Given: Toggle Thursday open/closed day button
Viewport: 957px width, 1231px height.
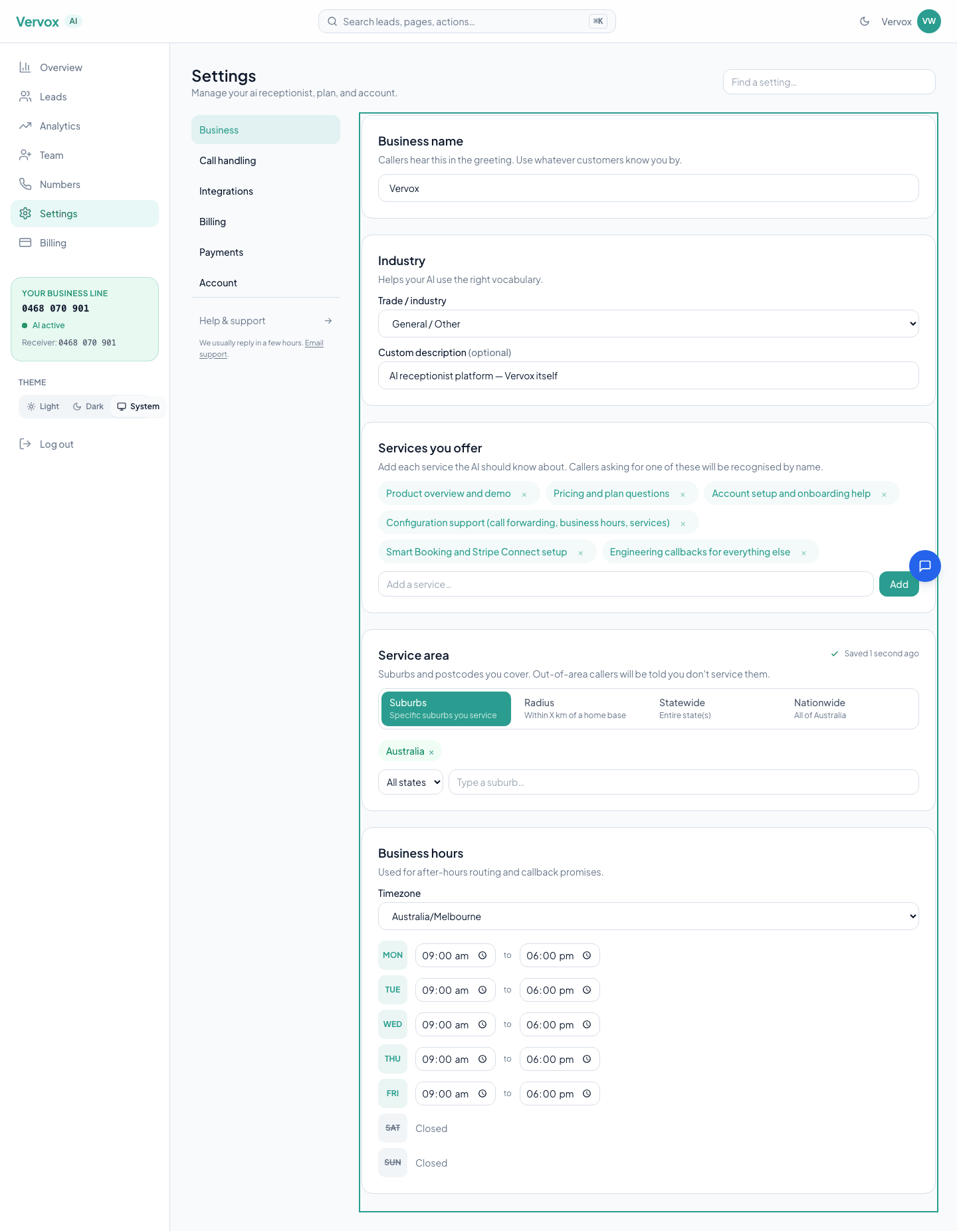Looking at the screenshot, I should tap(393, 1059).
